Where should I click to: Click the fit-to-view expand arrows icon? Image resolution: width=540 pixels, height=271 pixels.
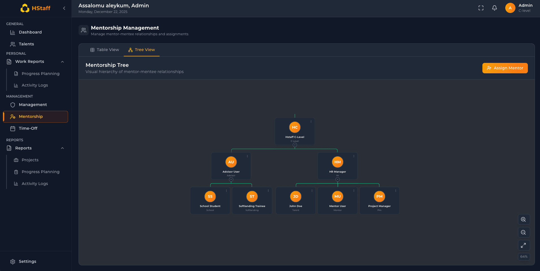(x=524, y=245)
